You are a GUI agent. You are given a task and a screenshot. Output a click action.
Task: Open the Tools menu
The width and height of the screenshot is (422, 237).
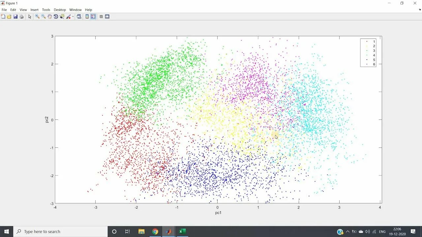46,10
